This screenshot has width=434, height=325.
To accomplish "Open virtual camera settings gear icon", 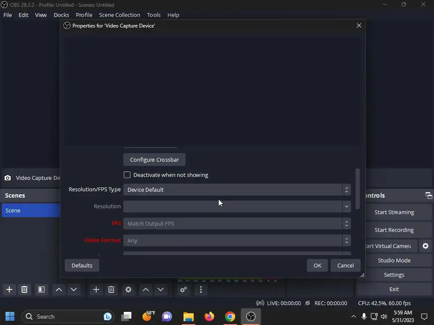I will 426,246.
